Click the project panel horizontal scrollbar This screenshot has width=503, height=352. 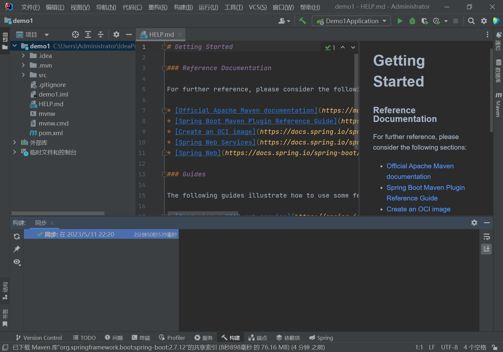[x=58, y=213]
